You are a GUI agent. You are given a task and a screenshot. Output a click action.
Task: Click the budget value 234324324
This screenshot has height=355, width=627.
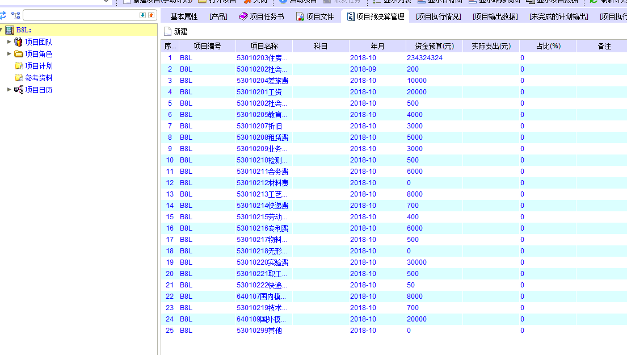pyautogui.click(x=424, y=58)
